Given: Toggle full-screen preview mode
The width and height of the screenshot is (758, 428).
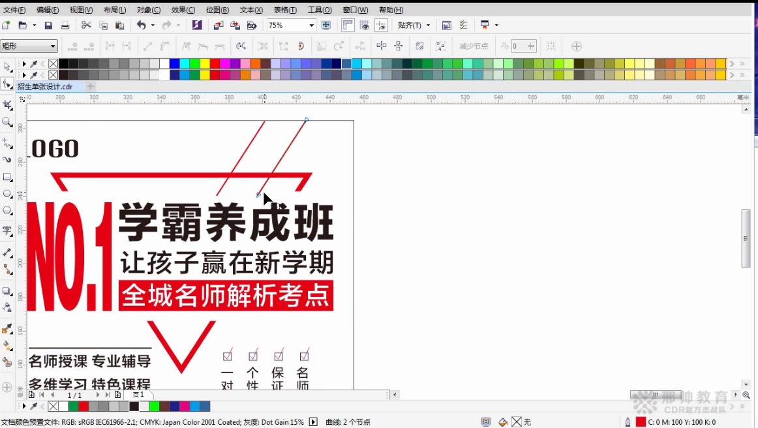Looking at the screenshot, I should [x=326, y=25].
